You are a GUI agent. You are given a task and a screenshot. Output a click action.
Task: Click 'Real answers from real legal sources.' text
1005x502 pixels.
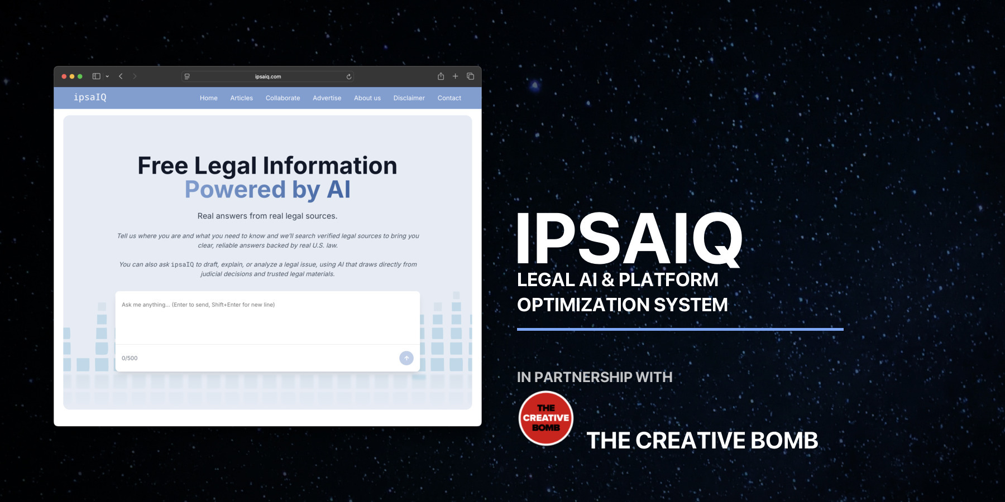(267, 216)
